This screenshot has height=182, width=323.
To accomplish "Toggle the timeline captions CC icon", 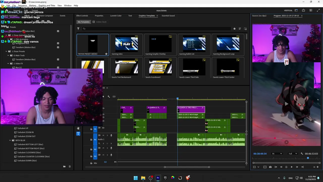I will [114, 97].
